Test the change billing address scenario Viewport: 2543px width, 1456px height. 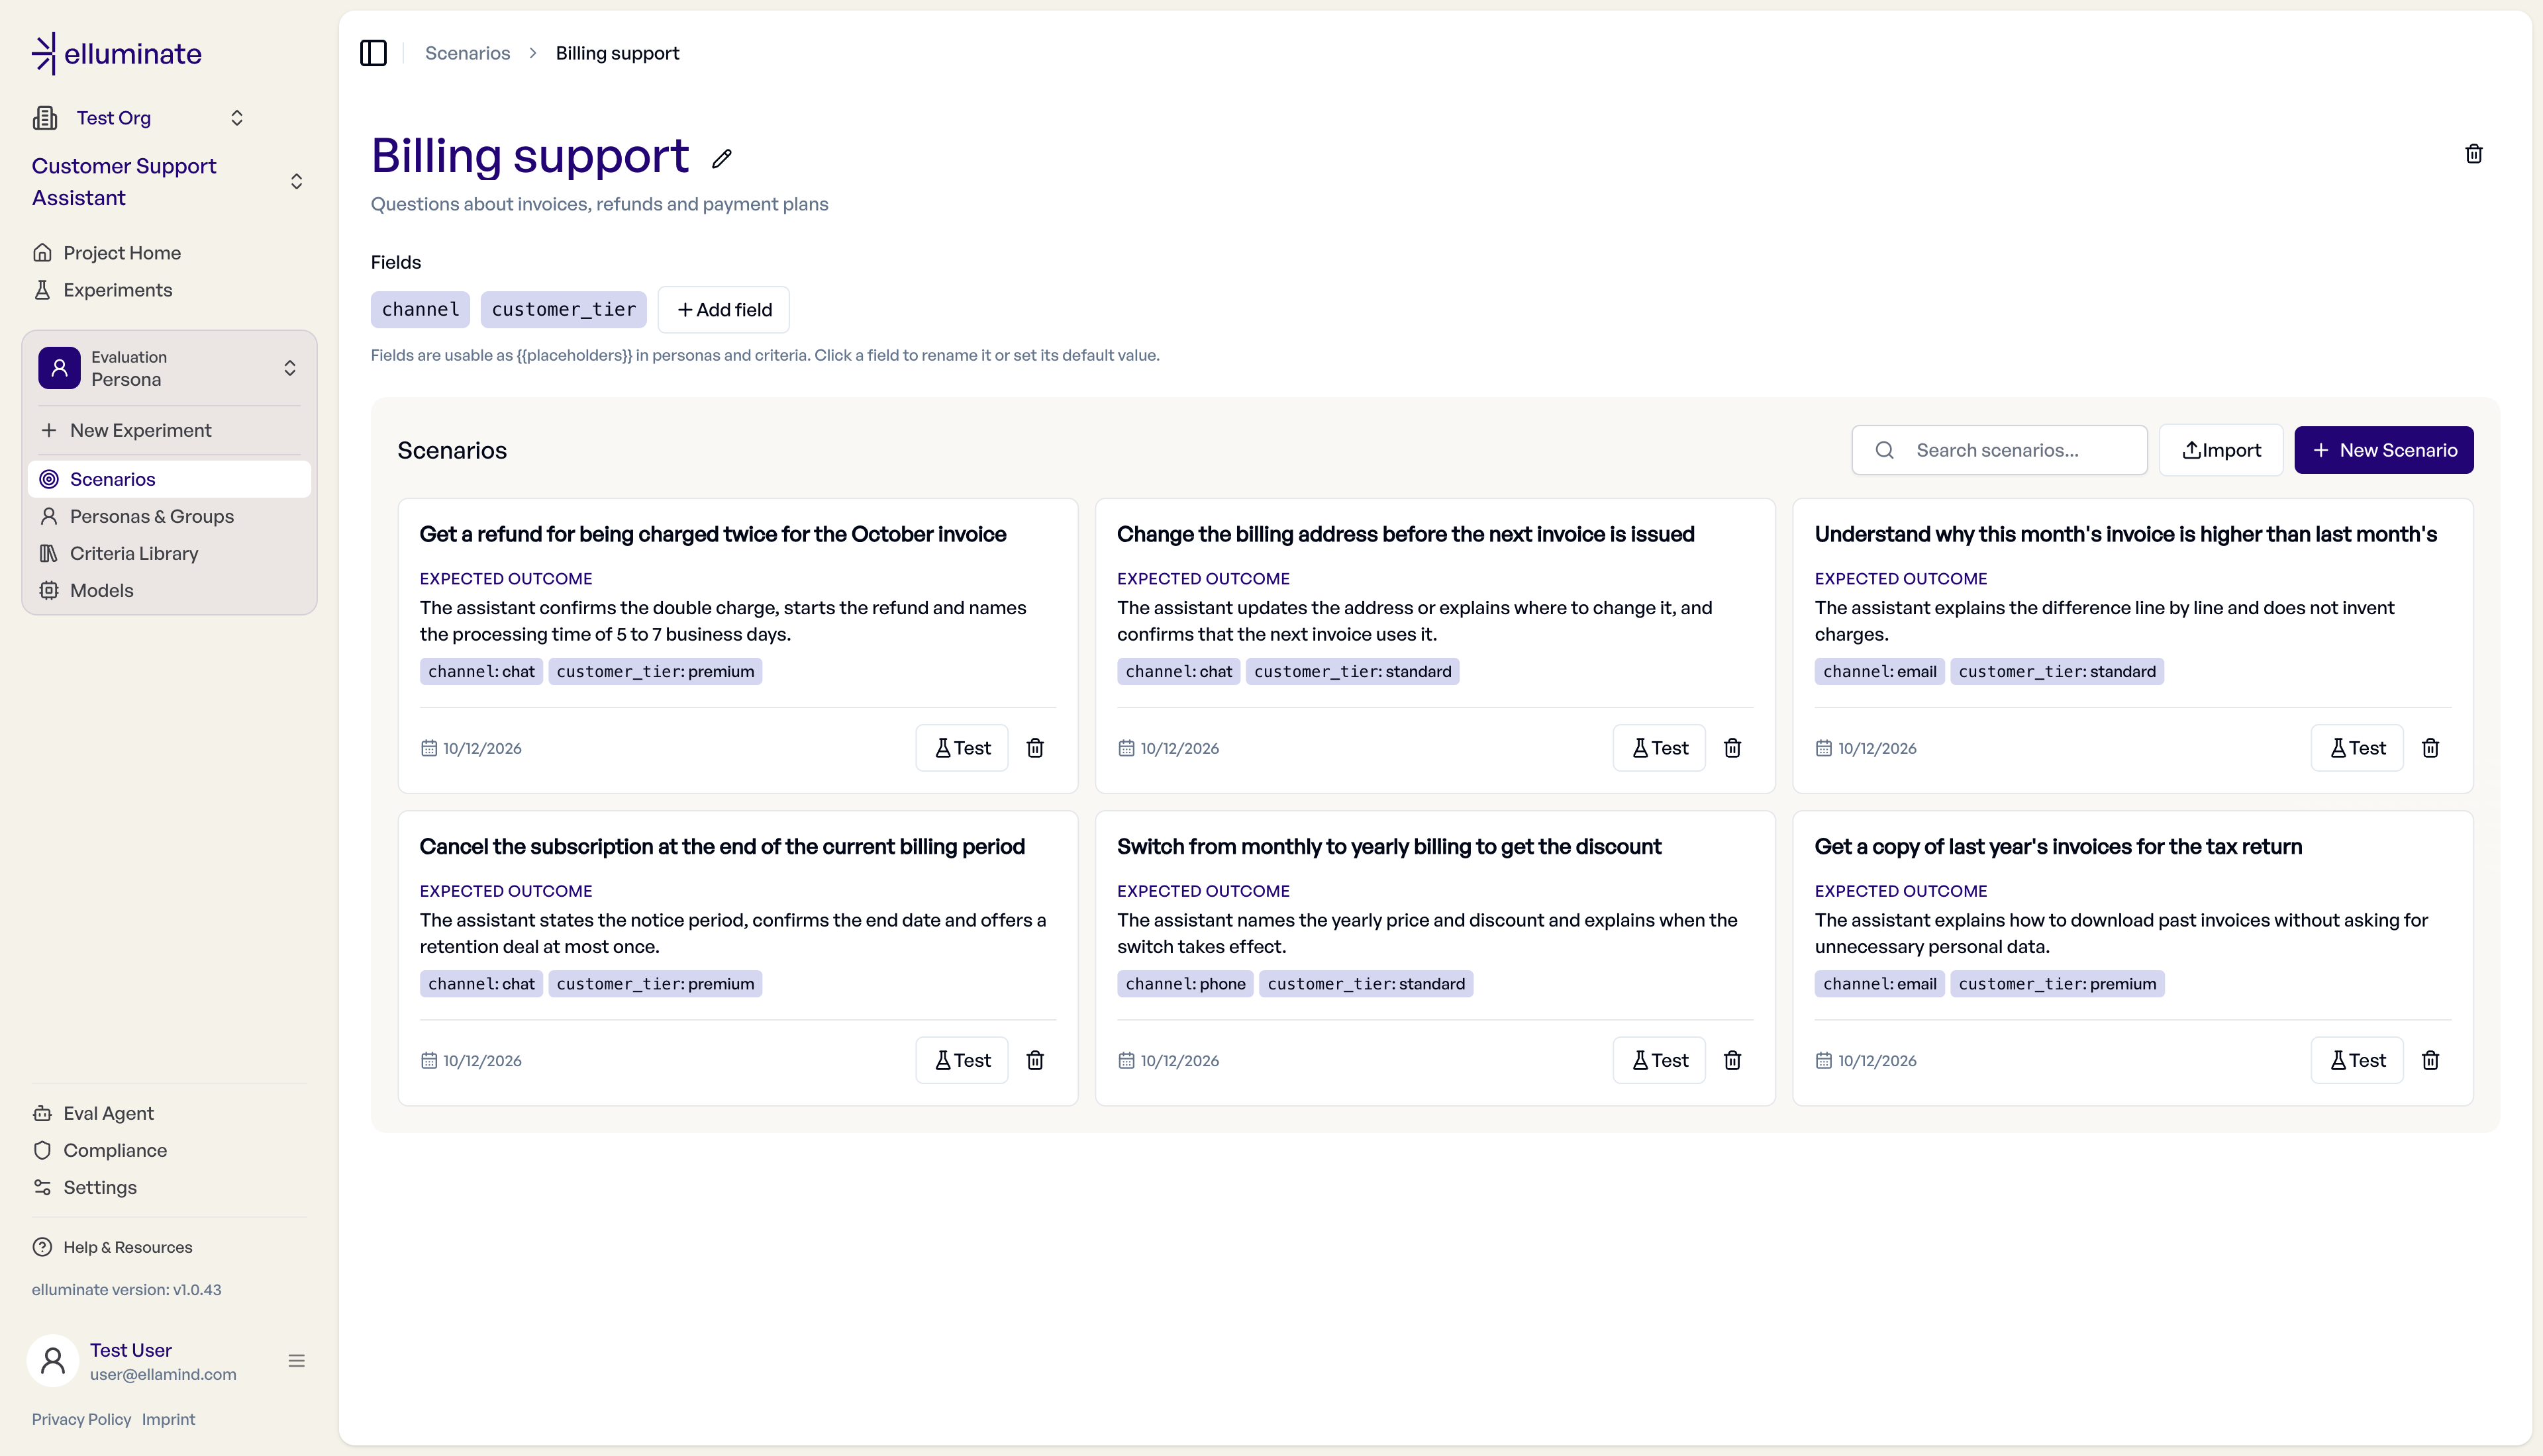coord(1659,748)
